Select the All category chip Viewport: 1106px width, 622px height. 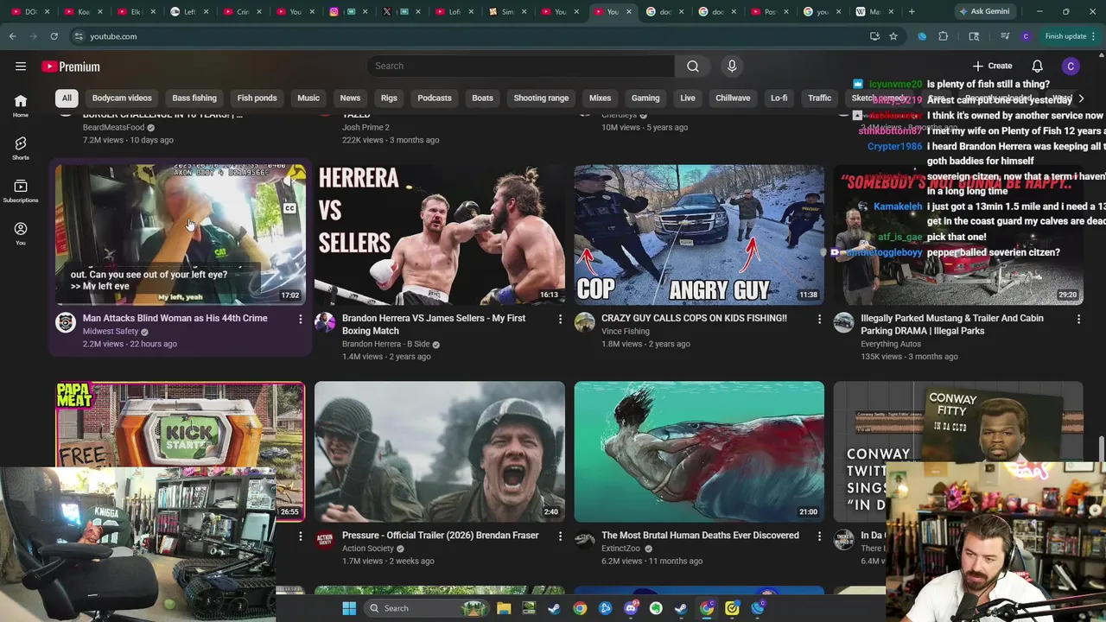[67, 98]
